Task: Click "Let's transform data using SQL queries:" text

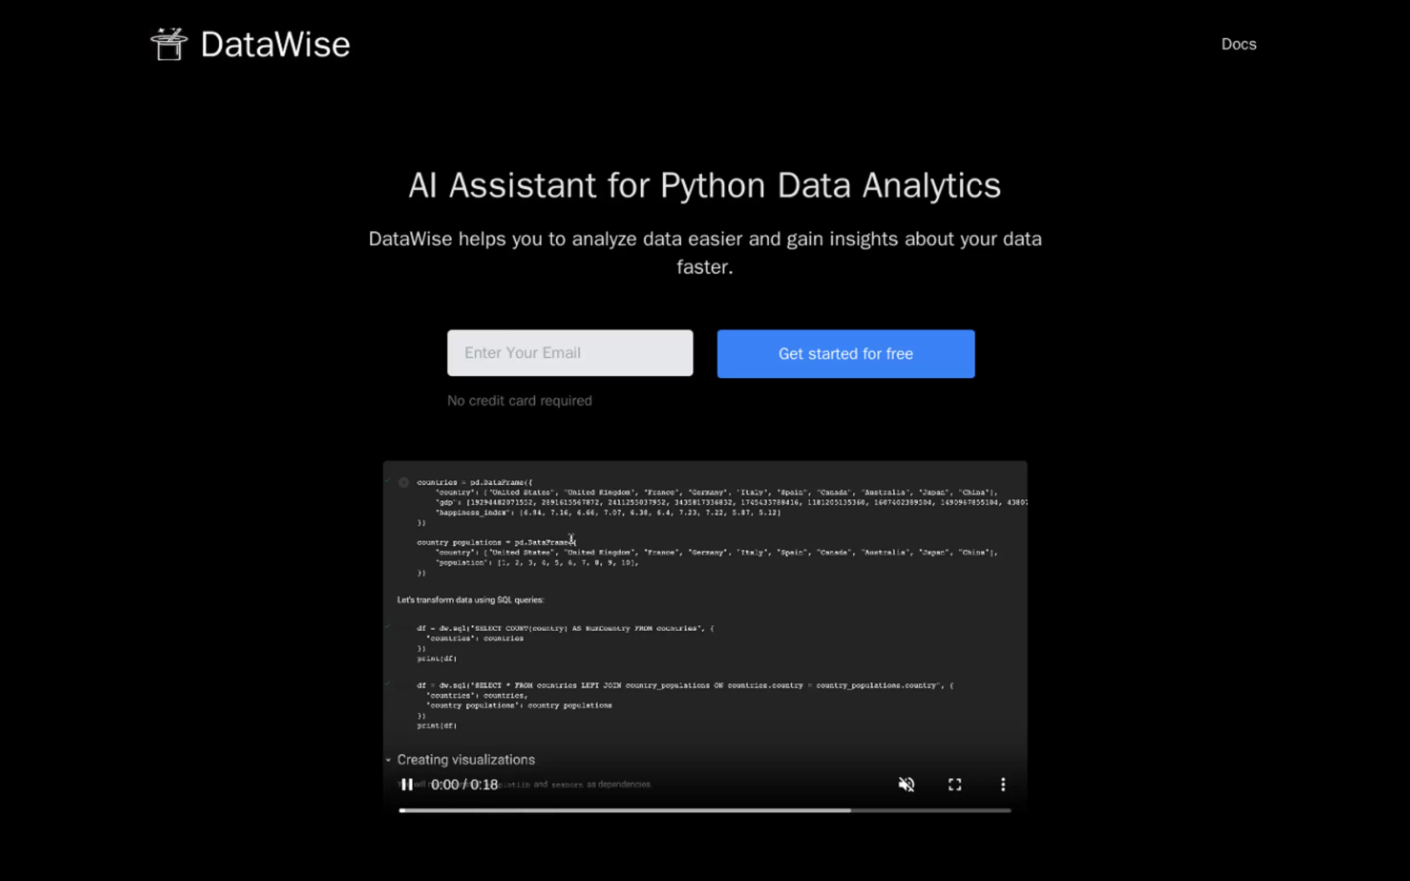Action: 470,600
